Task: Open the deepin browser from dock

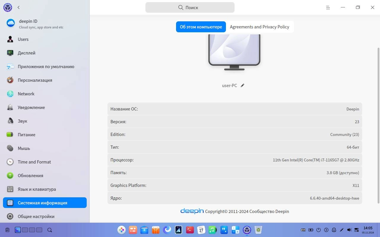Action: 167,230
